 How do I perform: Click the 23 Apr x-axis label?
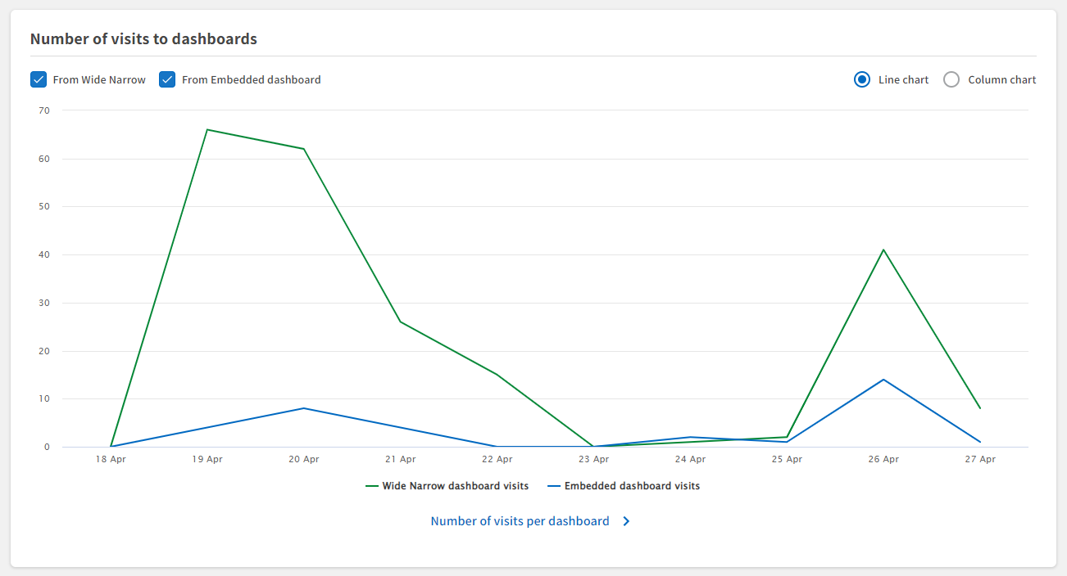click(593, 460)
